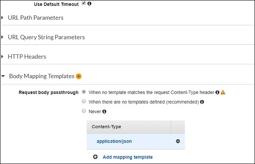Choose the Never passthrough radio option
The width and height of the screenshot is (255, 164).
[84, 111]
